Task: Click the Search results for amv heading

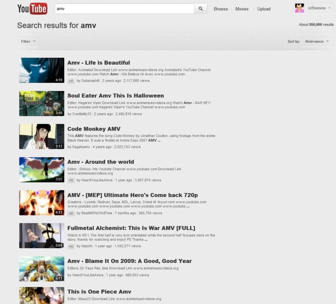Action: click(x=56, y=26)
